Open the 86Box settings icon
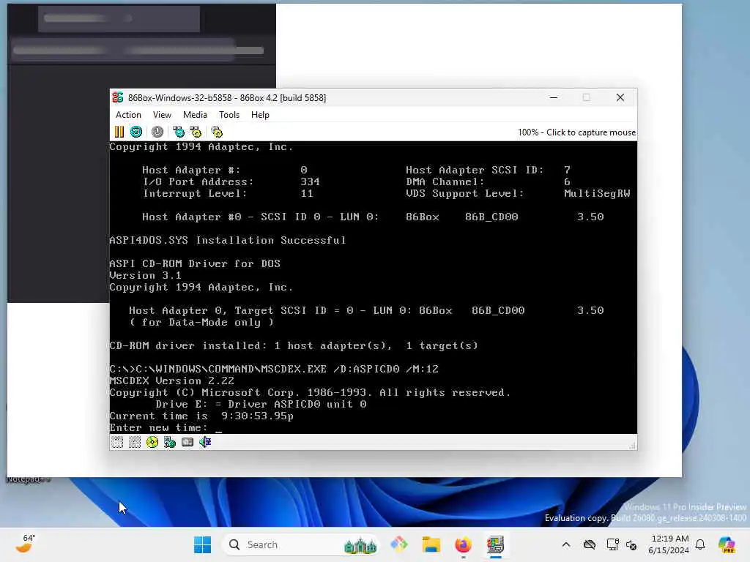 [x=217, y=132]
